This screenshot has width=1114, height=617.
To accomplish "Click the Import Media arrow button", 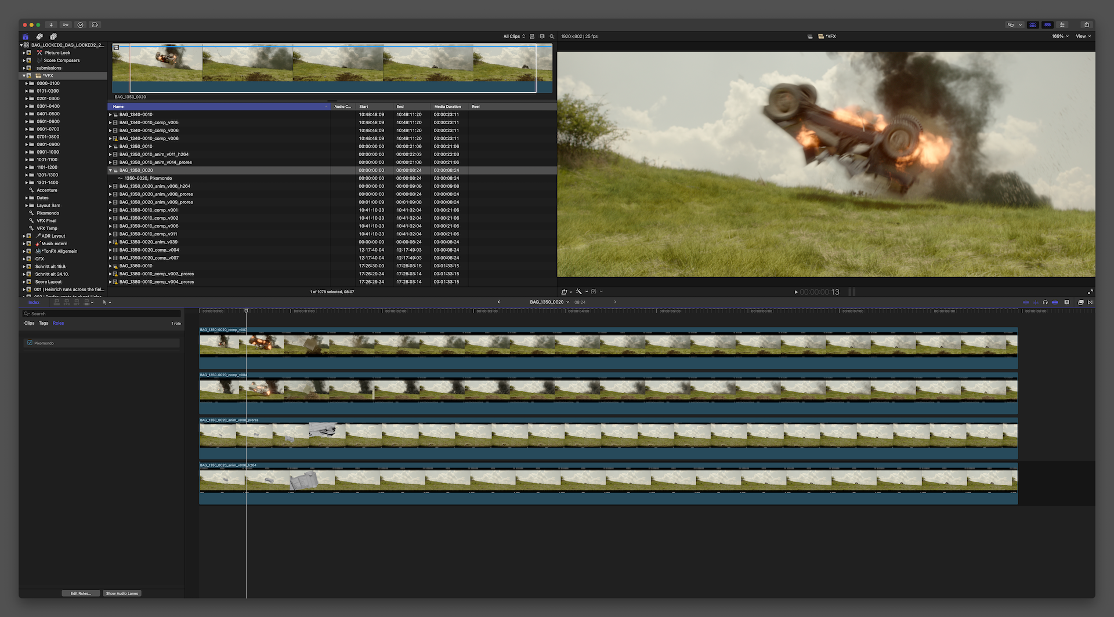I will (x=51, y=25).
